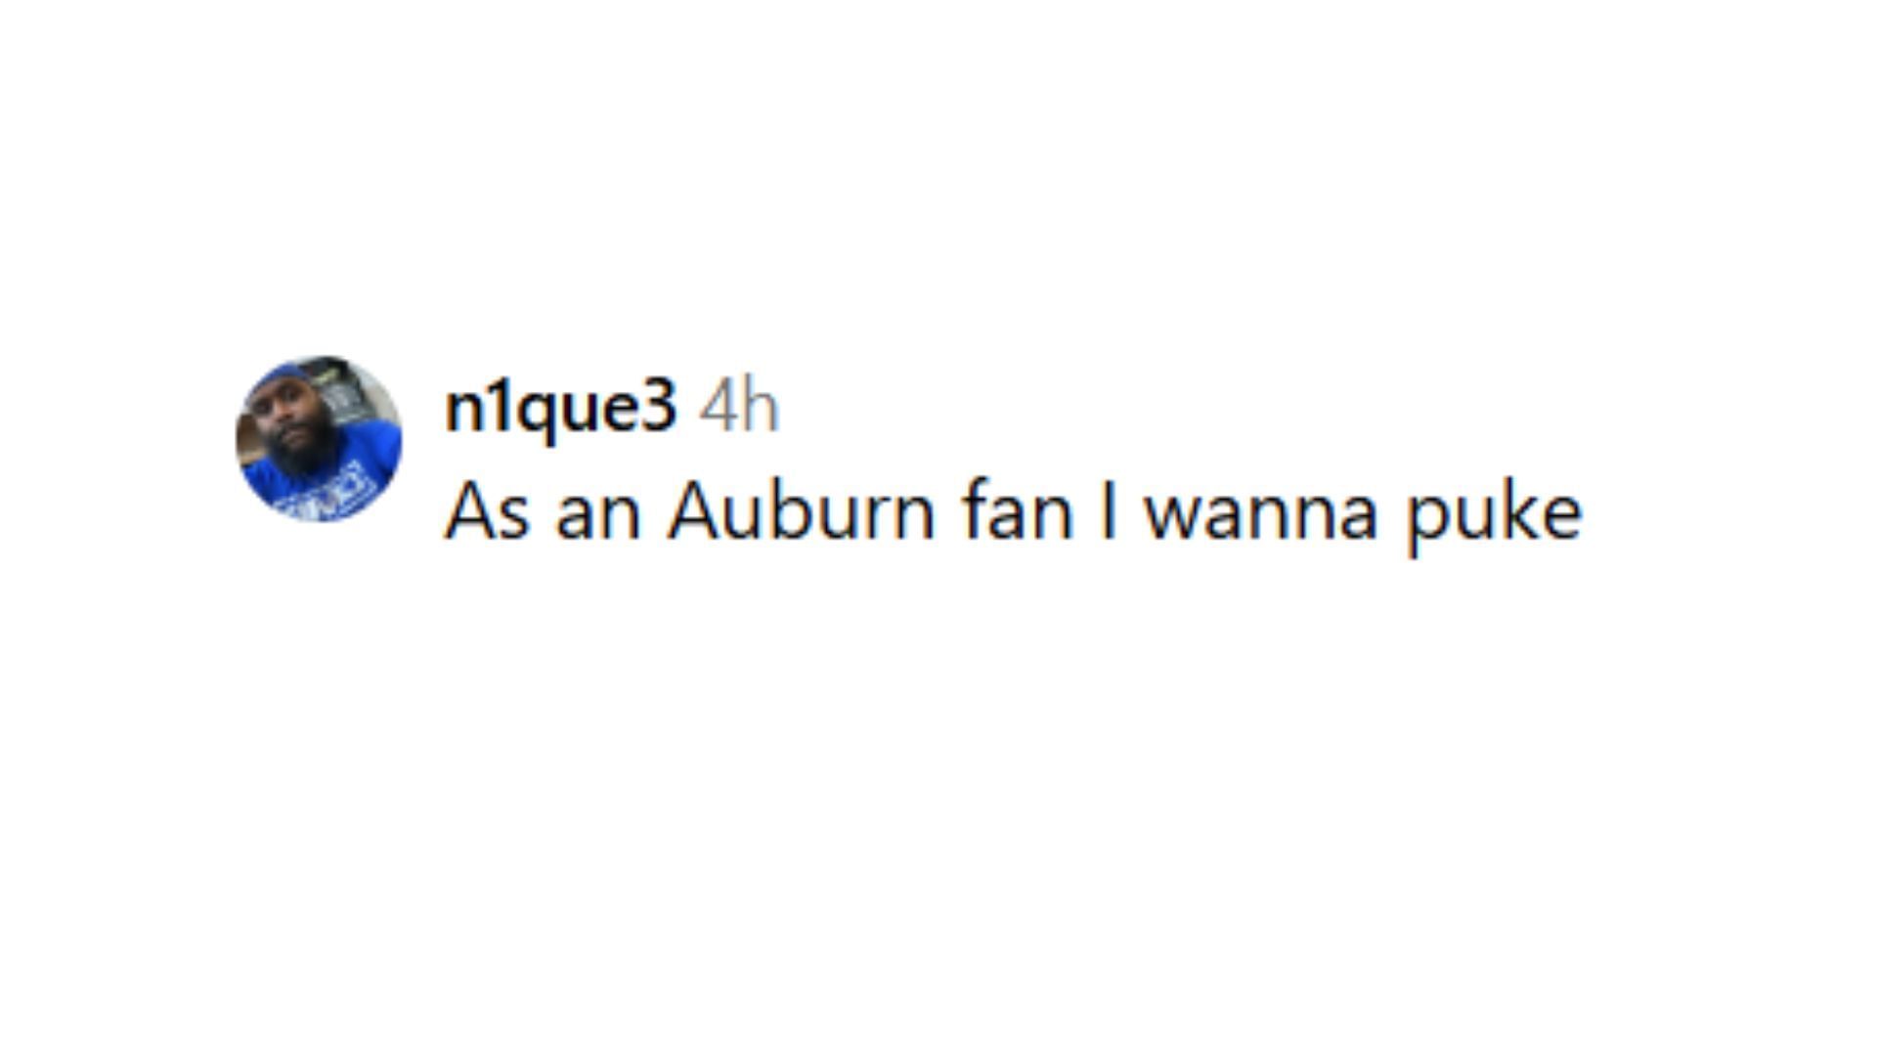
Task: Click the word fan in the comment
Action: tap(1018, 512)
